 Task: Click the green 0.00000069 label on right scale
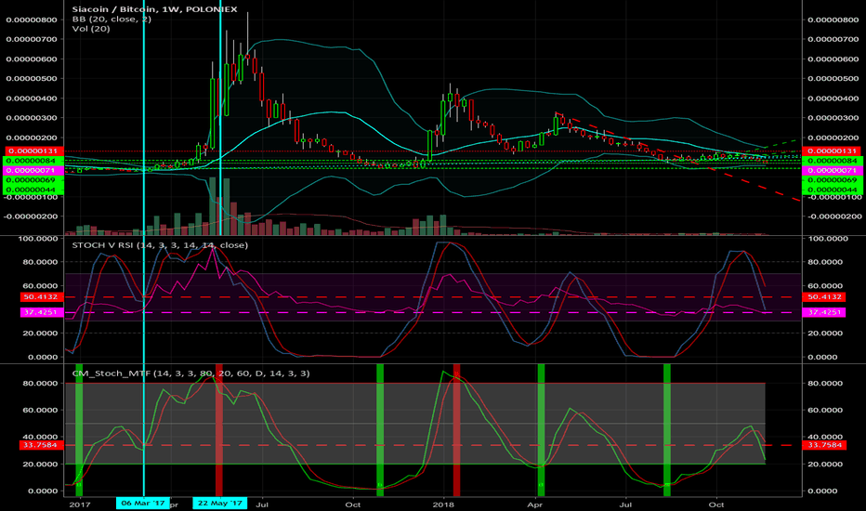point(833,180)
